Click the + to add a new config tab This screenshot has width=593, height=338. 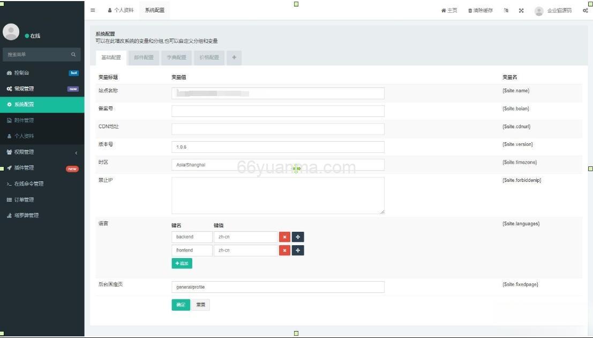tap(234, 57)
